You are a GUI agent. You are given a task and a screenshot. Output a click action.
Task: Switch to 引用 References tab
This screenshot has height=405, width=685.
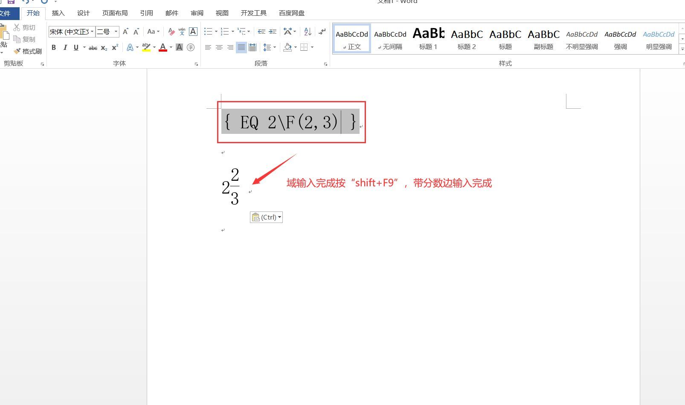click(x=146, y=13)
